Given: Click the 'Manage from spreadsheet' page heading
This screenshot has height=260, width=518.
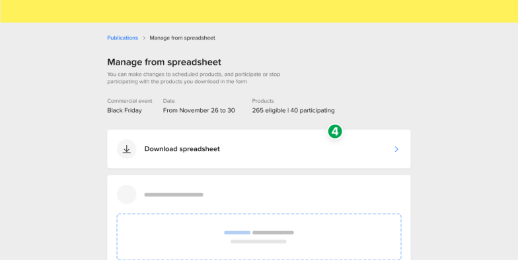Looking at the screenshot, I should pyautogui.click(x=164, y=62).
